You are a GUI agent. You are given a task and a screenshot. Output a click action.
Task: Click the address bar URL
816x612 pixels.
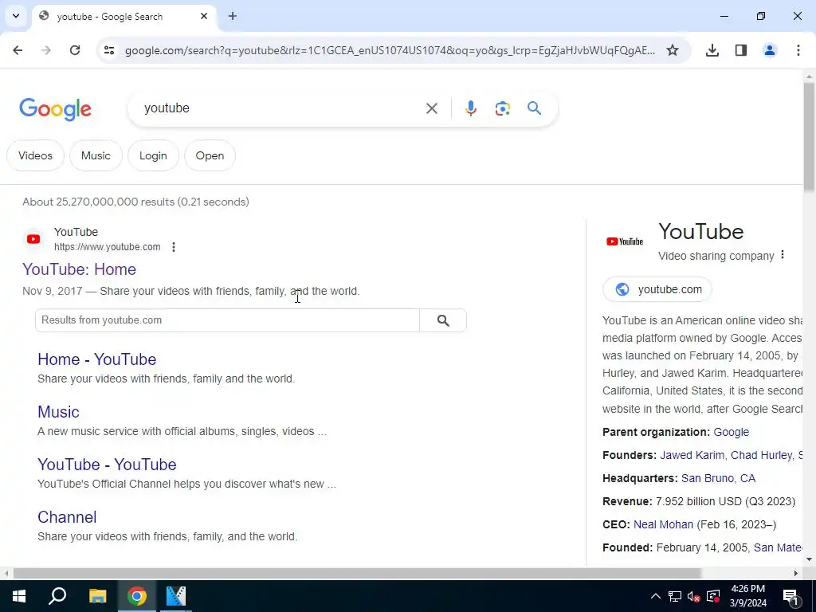point(390,50)
